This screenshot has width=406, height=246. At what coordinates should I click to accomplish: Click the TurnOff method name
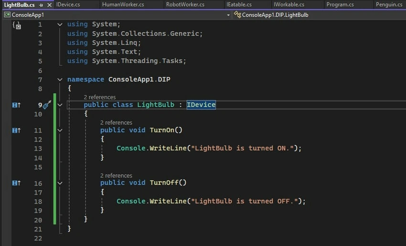pyautogui.click(x=164, y=183)
